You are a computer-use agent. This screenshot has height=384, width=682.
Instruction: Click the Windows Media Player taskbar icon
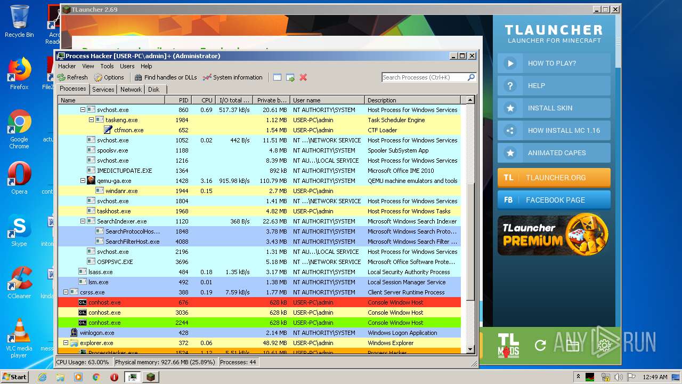78,377
